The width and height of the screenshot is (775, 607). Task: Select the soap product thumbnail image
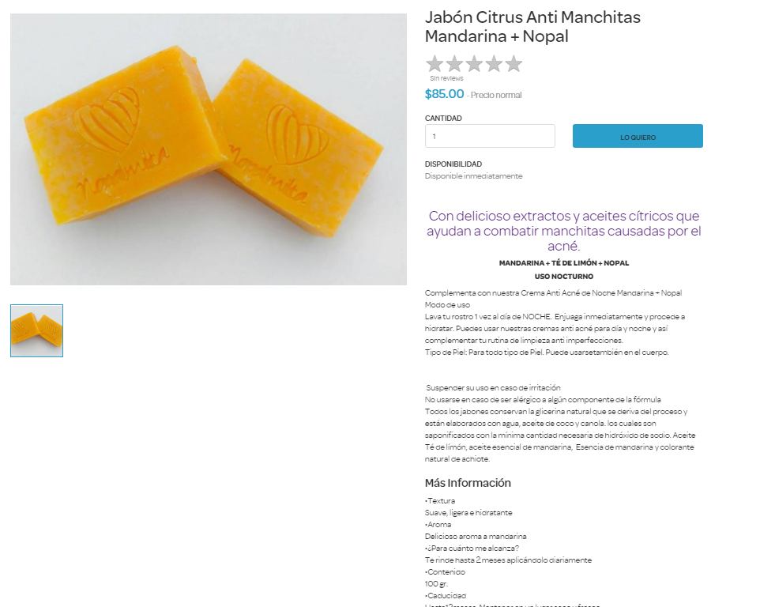(36, 330)
